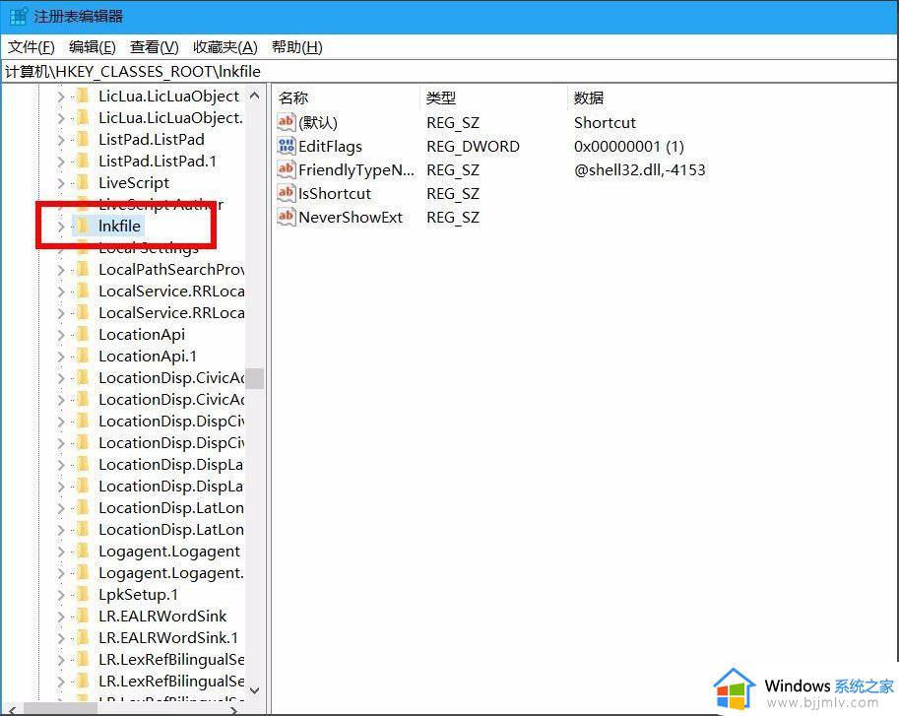Click the LocalPathSearchProv folder icon

pyautogui.click(x=83, y=270)
